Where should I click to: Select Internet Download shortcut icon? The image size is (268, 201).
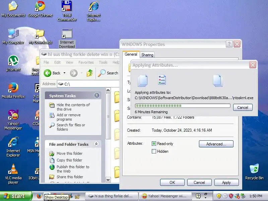(67, 38)
